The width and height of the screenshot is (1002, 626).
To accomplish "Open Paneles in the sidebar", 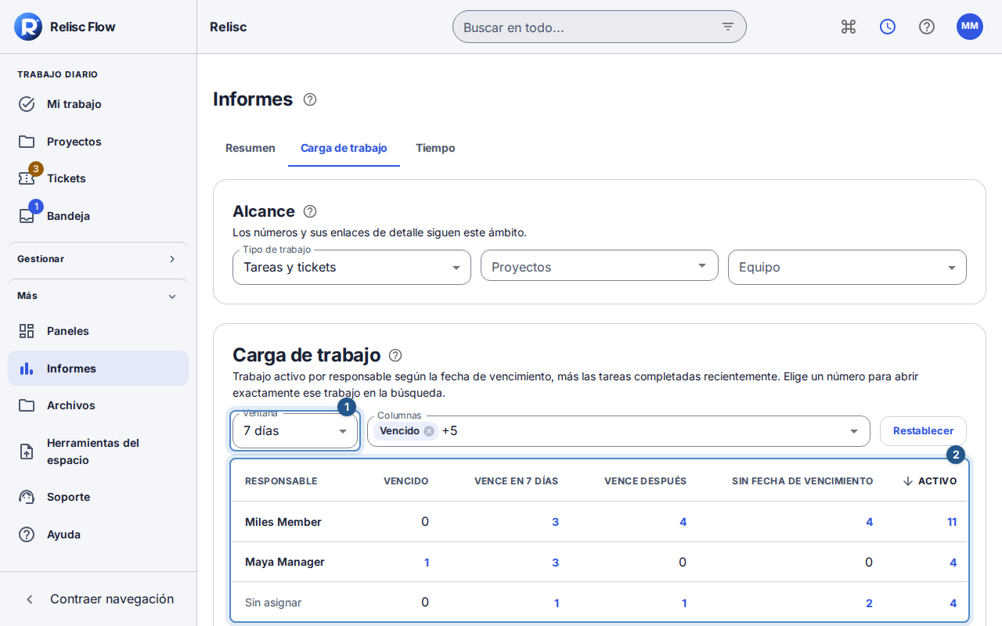I will 98,331.
